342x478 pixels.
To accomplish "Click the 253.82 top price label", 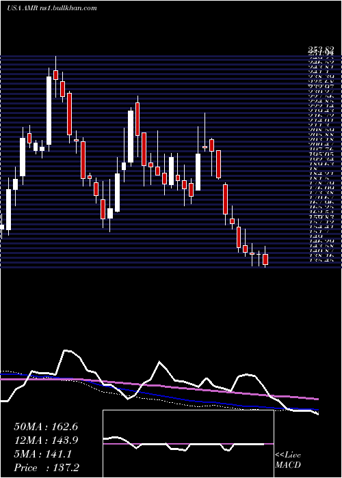I will 321,50.
